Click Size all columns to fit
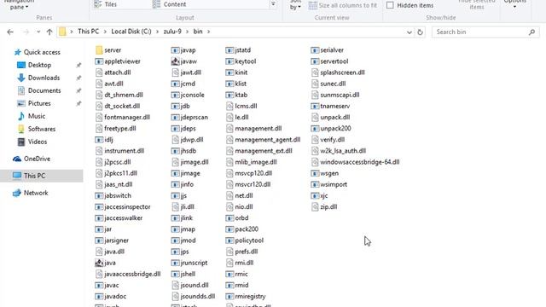Screen dimensions: 546x307 [x=343, y=6]
